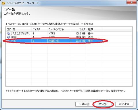This screenshot has height=110, width=138.
Task: Select the システムで予約済 partition row
Action: (x=69, y=34)
